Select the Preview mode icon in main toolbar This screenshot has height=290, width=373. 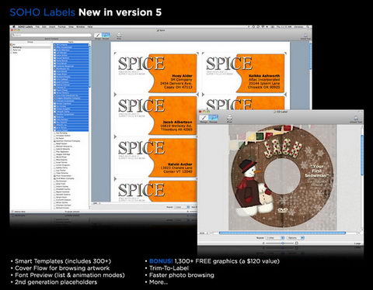(106, 36)
